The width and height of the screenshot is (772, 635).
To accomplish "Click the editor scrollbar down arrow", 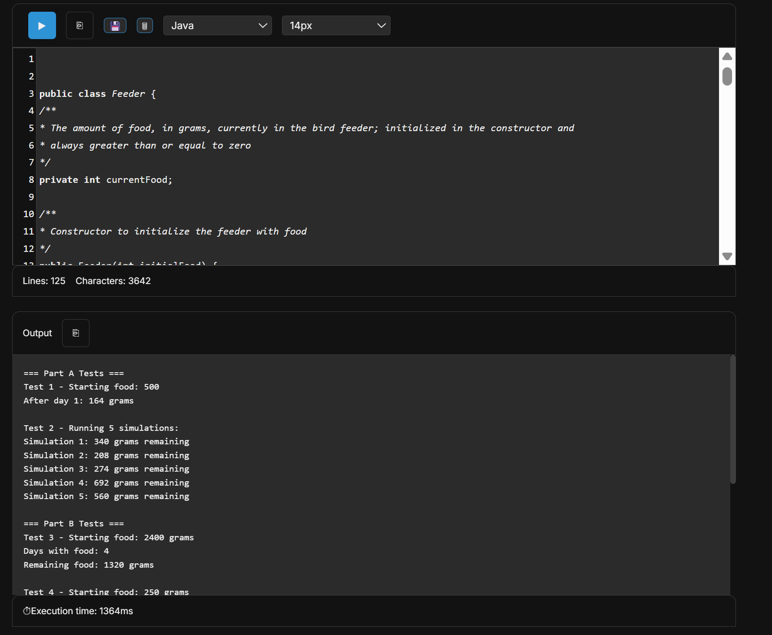I will (727, 256).
